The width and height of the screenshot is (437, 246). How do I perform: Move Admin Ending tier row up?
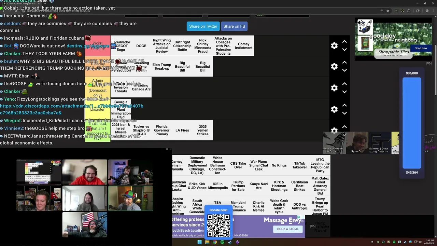344,84
